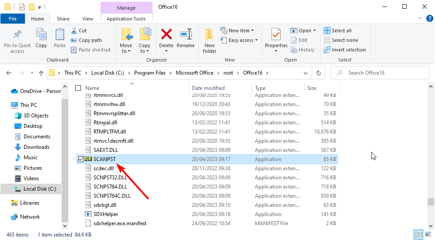Image resolution: width=435 pixels, height=240 pixels.
Task: Open Customize Quick Access Toolbar dropdown
Action: [x=39, y=7]
